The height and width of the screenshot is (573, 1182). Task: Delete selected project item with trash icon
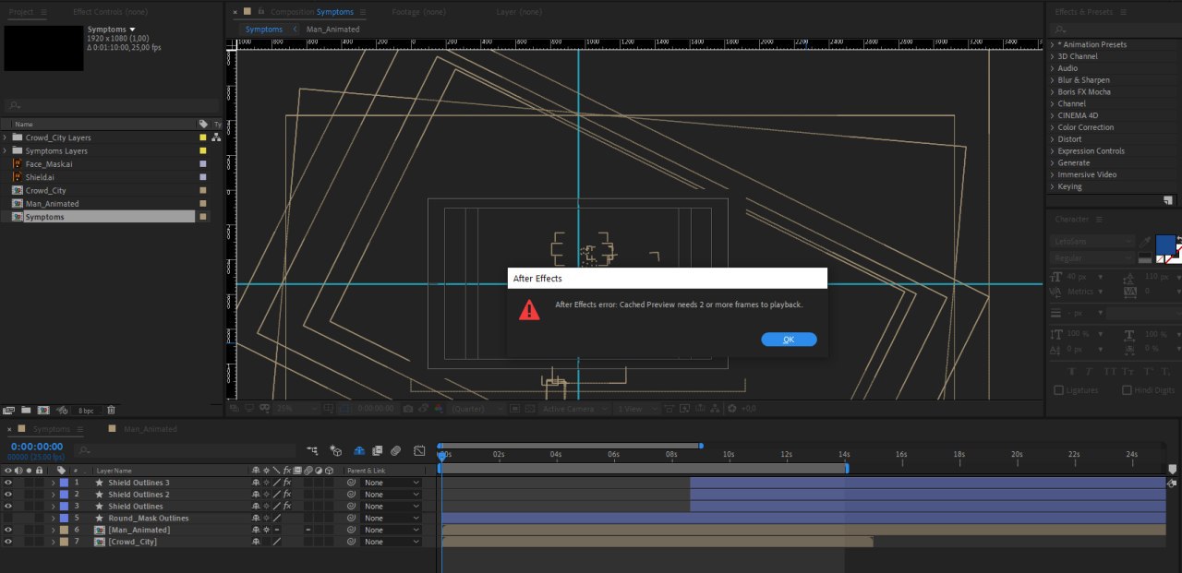pos(111,410)
